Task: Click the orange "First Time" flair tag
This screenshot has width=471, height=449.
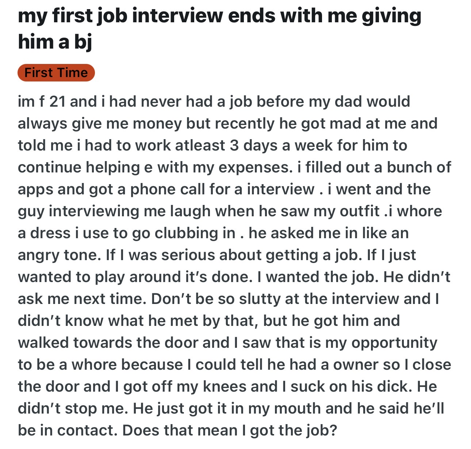Action: click(56, 73)
